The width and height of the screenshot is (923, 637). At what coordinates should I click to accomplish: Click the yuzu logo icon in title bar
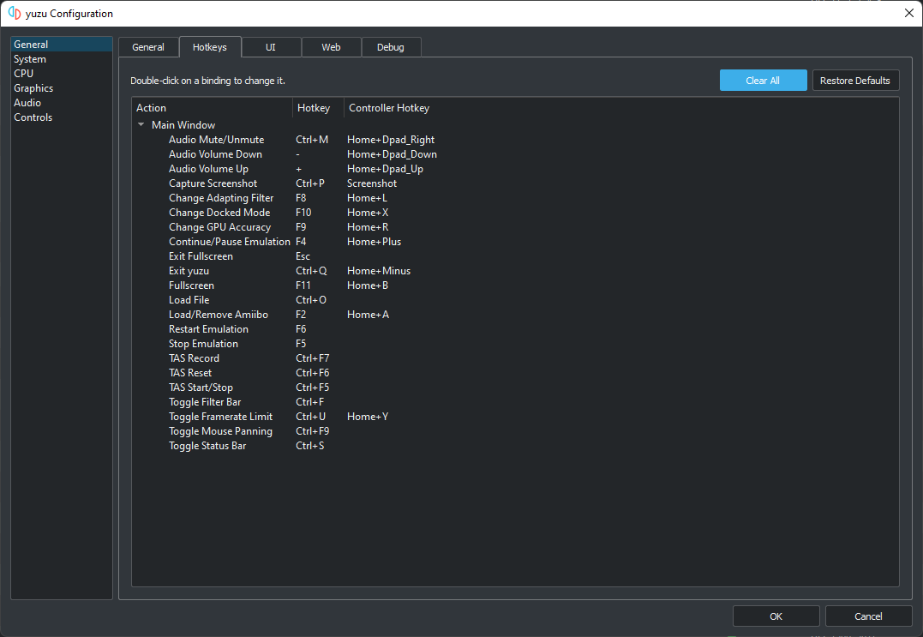[15, 14]
